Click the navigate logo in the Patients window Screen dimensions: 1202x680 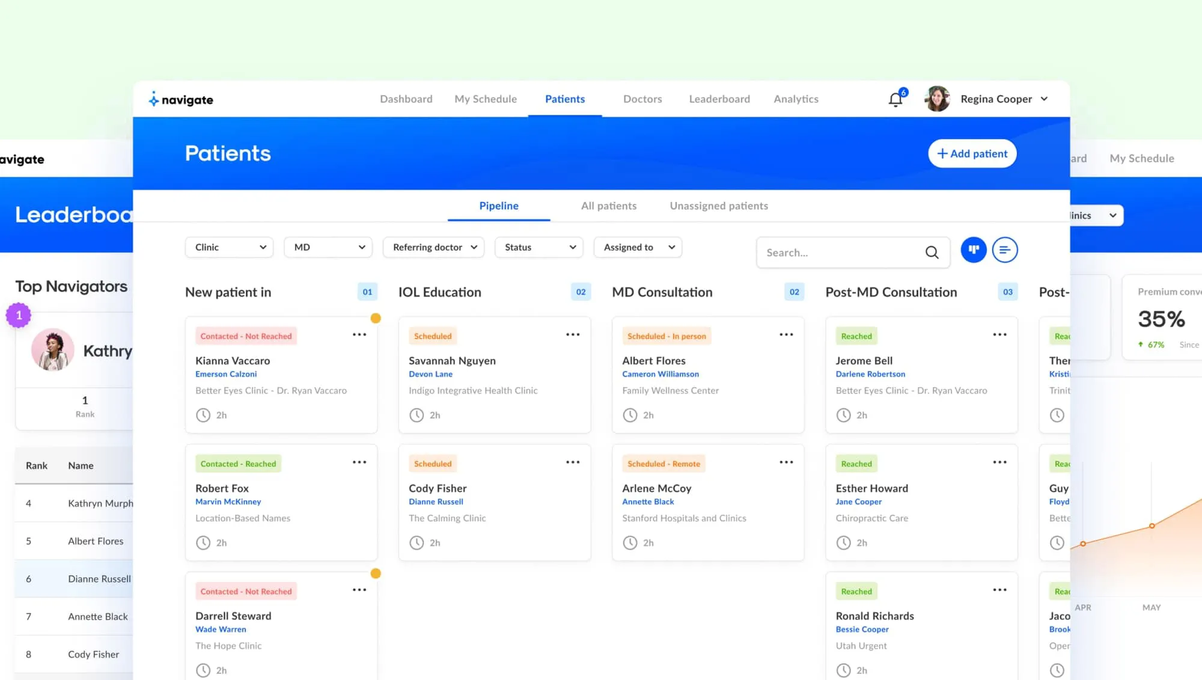(x=181, y=100)
